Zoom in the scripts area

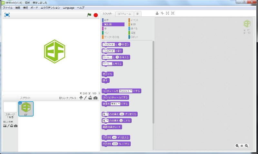[246, 146]
